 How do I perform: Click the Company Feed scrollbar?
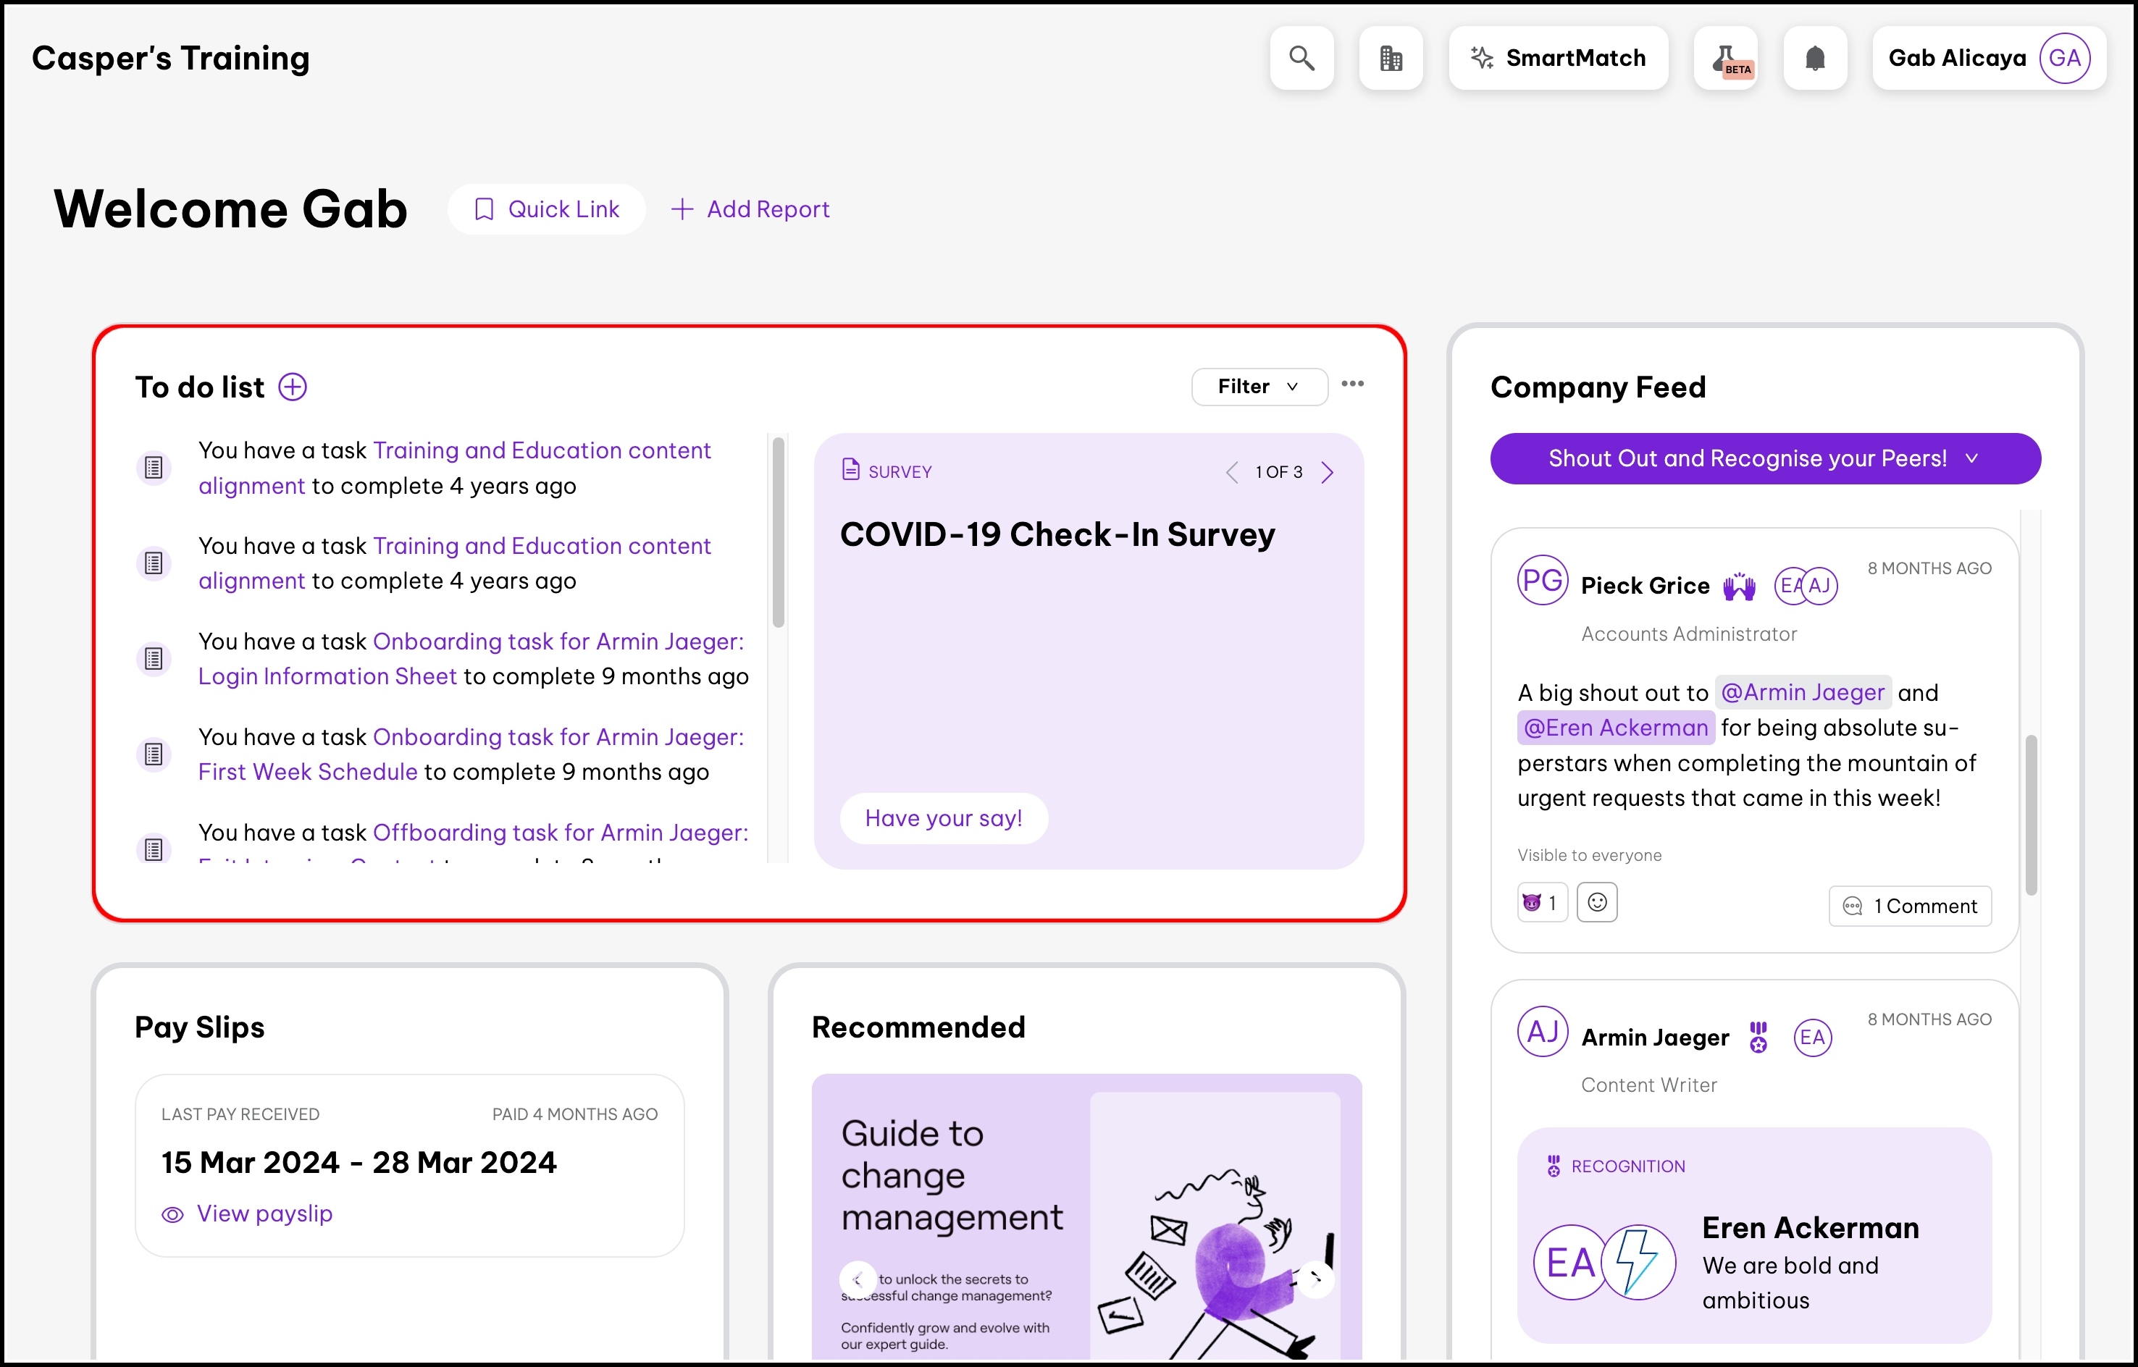2031,815
